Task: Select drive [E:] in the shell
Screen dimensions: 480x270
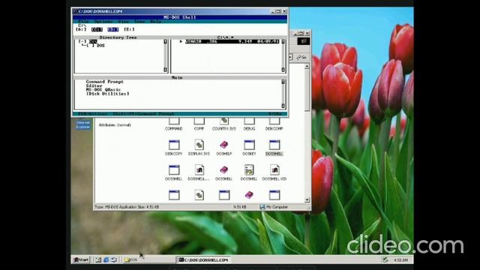Action: click(x=129, y=29)
